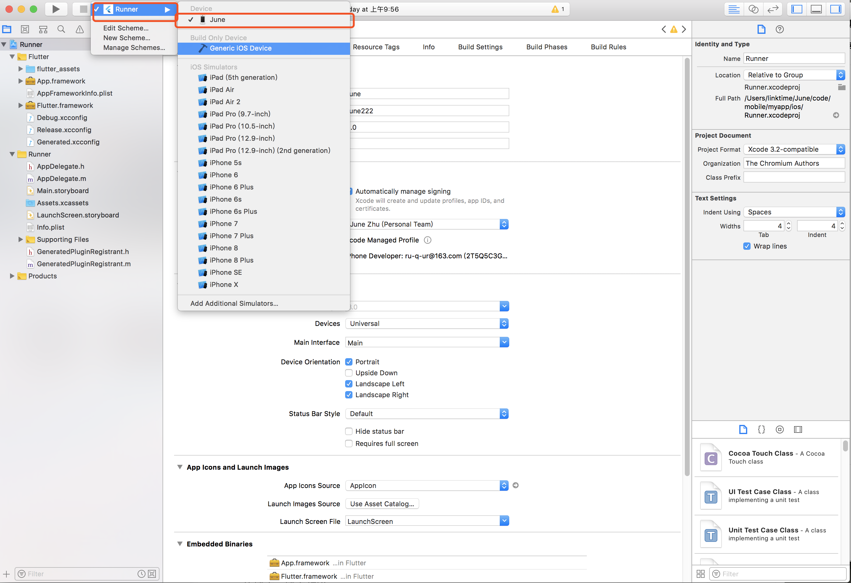Toggle the bottom Debug area panel
This screenshot has height=583, width=851.
pyautogui.click(x=816, y=9)
